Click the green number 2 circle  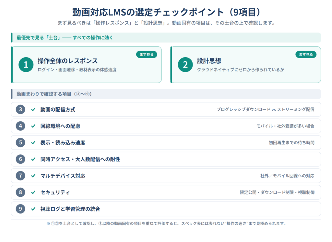point(185,65)
